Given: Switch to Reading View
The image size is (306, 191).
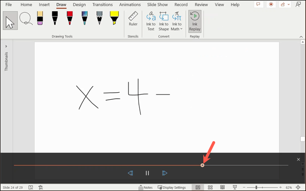Looking at the screenshot, I should [223, 188].
